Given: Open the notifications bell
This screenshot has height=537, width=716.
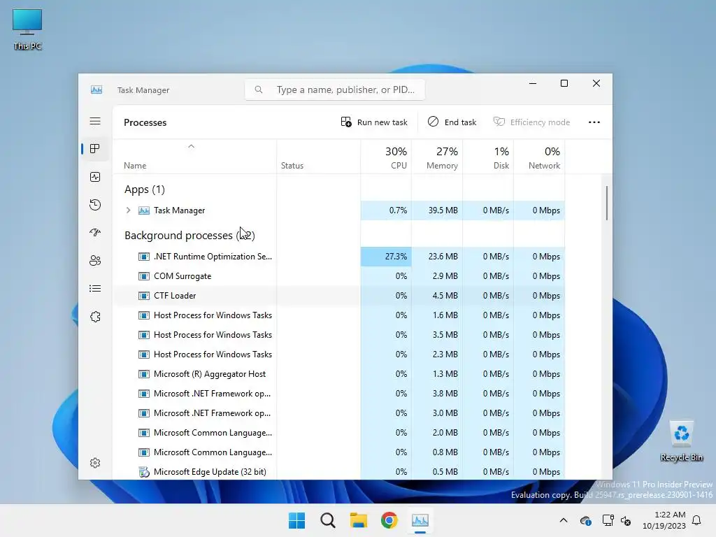Looking at the screenshot, I should [696, 520].
